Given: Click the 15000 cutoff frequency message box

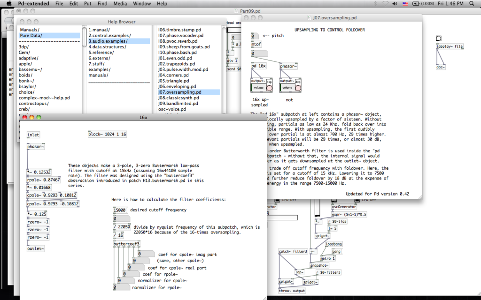Looking at the screenshot, I should [119, 210].
